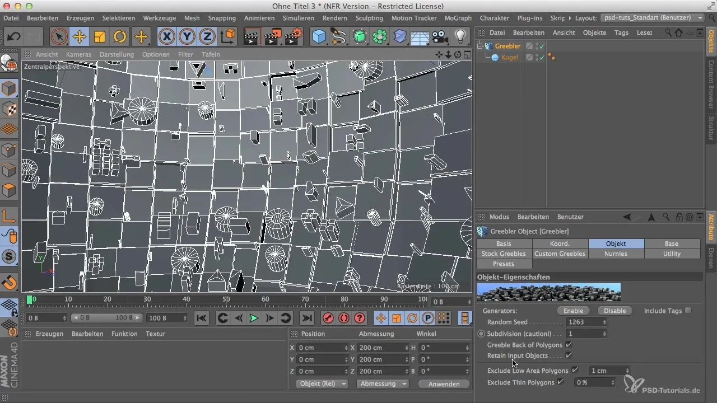Toggle Include Tags checkbox
717x403 pixels.
pos(688,311)
